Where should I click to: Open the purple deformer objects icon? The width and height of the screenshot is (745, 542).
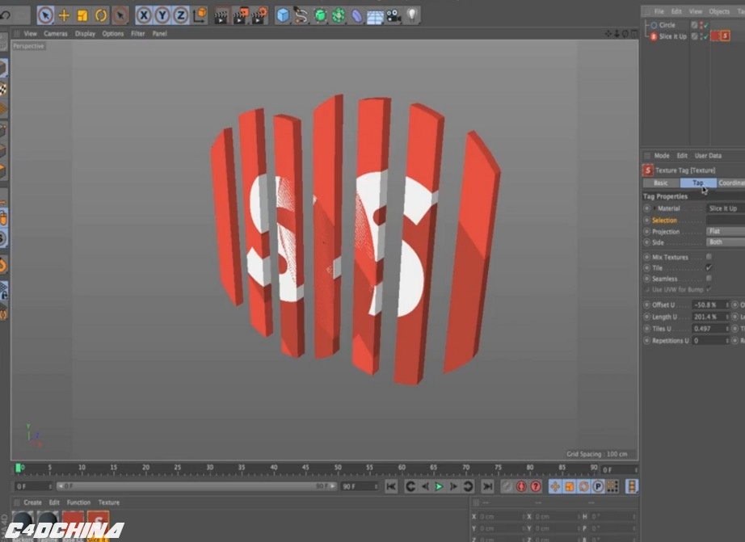357,15
